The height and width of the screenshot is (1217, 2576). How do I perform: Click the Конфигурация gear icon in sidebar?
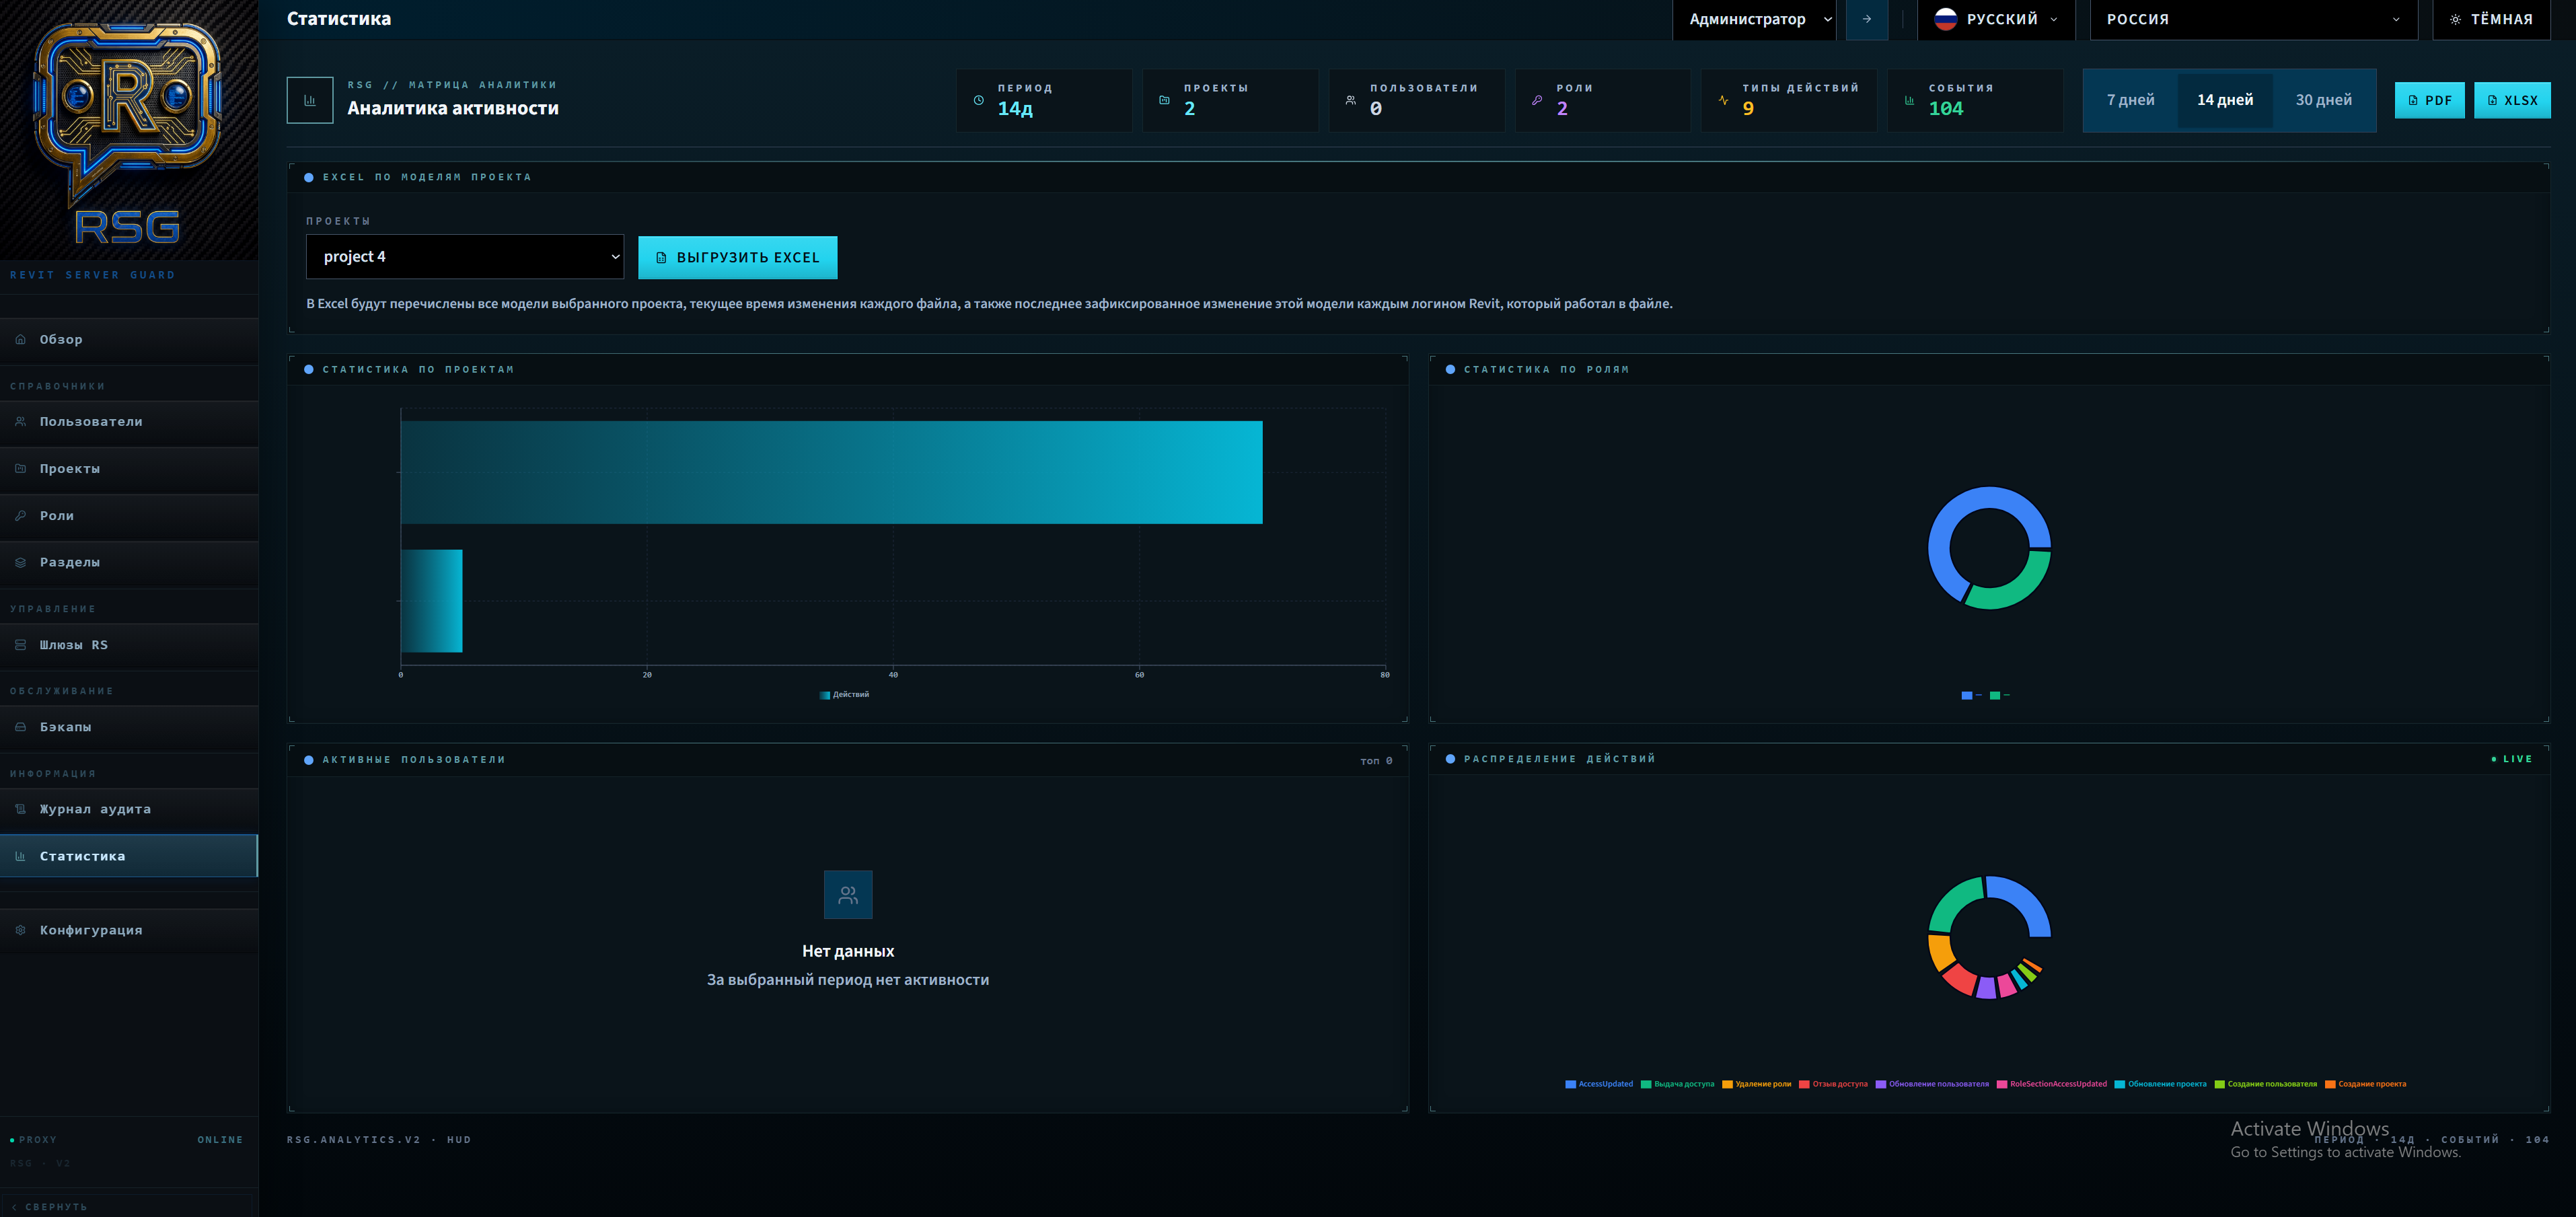click(20, 930)
